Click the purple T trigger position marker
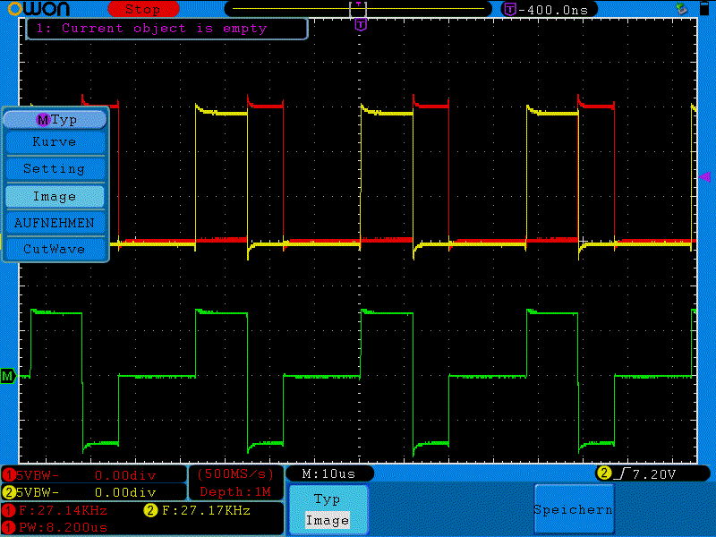The width and height of the screenshot is (716, 537). (x=361, y=25)
